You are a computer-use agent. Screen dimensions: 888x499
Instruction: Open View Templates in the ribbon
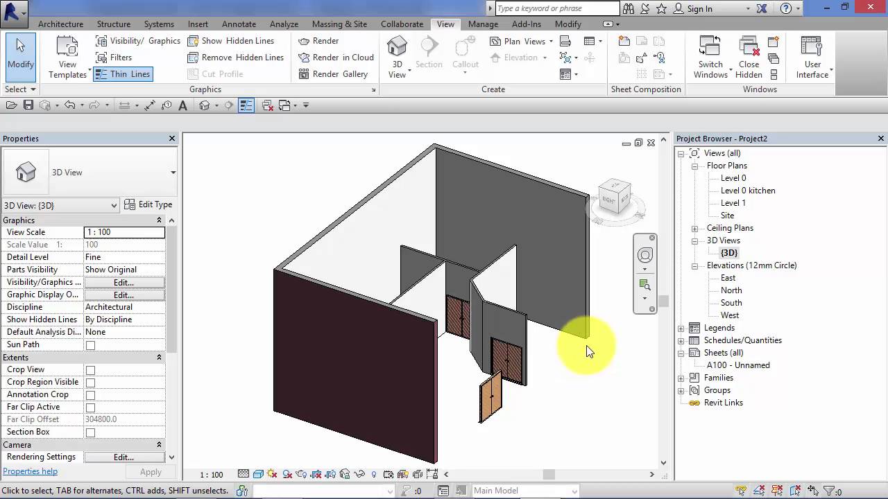pos(67,57)
